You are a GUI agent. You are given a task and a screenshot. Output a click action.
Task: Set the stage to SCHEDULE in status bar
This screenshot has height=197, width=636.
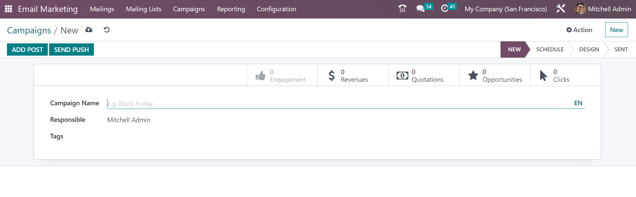pyautogui.click(x=550, y=49)
